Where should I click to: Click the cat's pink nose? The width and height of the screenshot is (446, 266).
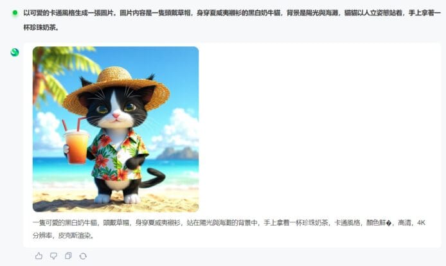pyautogui.click(x=116, y=115)
